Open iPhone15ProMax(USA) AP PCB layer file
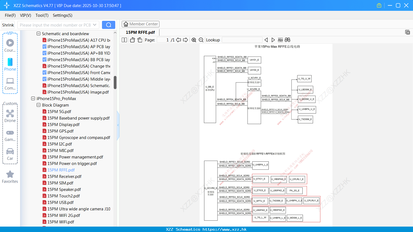 [x=76, y=47]
